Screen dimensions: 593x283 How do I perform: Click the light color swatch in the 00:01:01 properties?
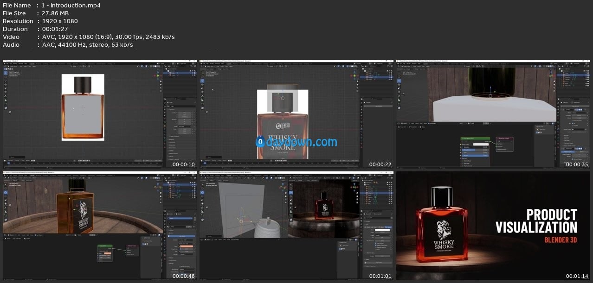tap(383, 230)
